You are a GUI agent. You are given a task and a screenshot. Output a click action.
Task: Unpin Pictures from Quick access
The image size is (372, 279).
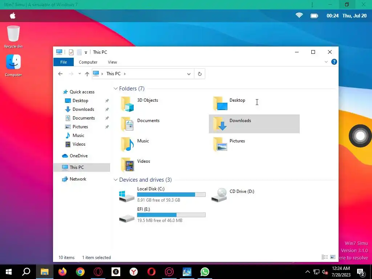107,127
